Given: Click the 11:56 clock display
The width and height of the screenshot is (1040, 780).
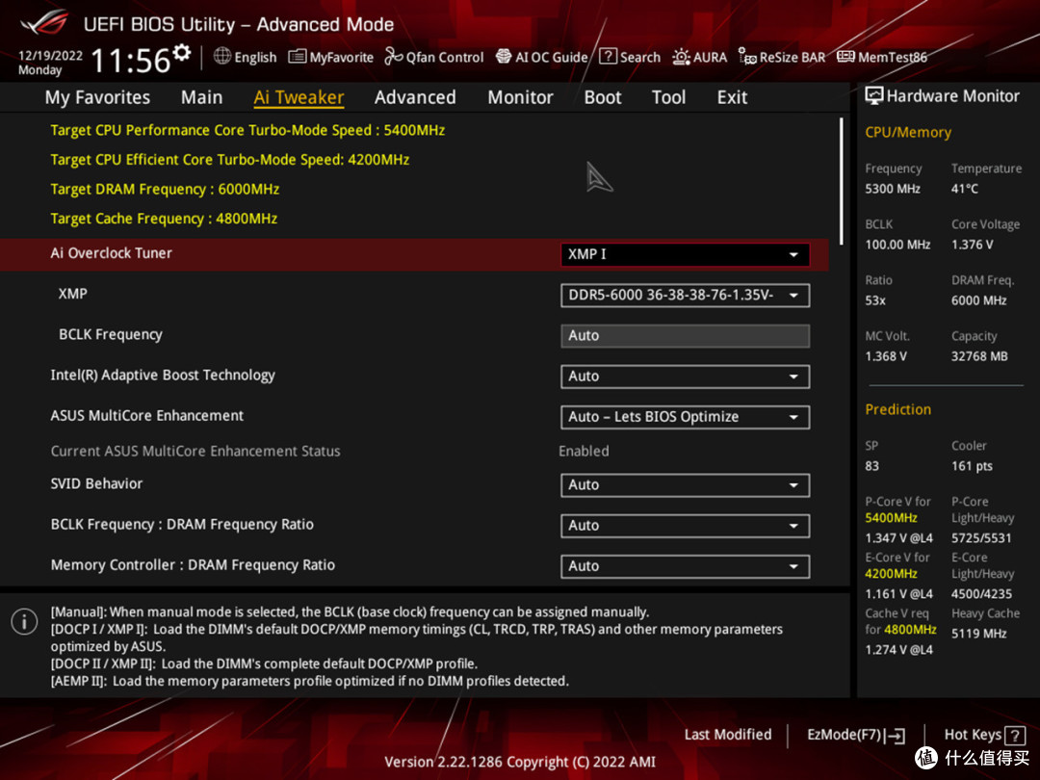Looking at the screenshot, I should 131,61.
